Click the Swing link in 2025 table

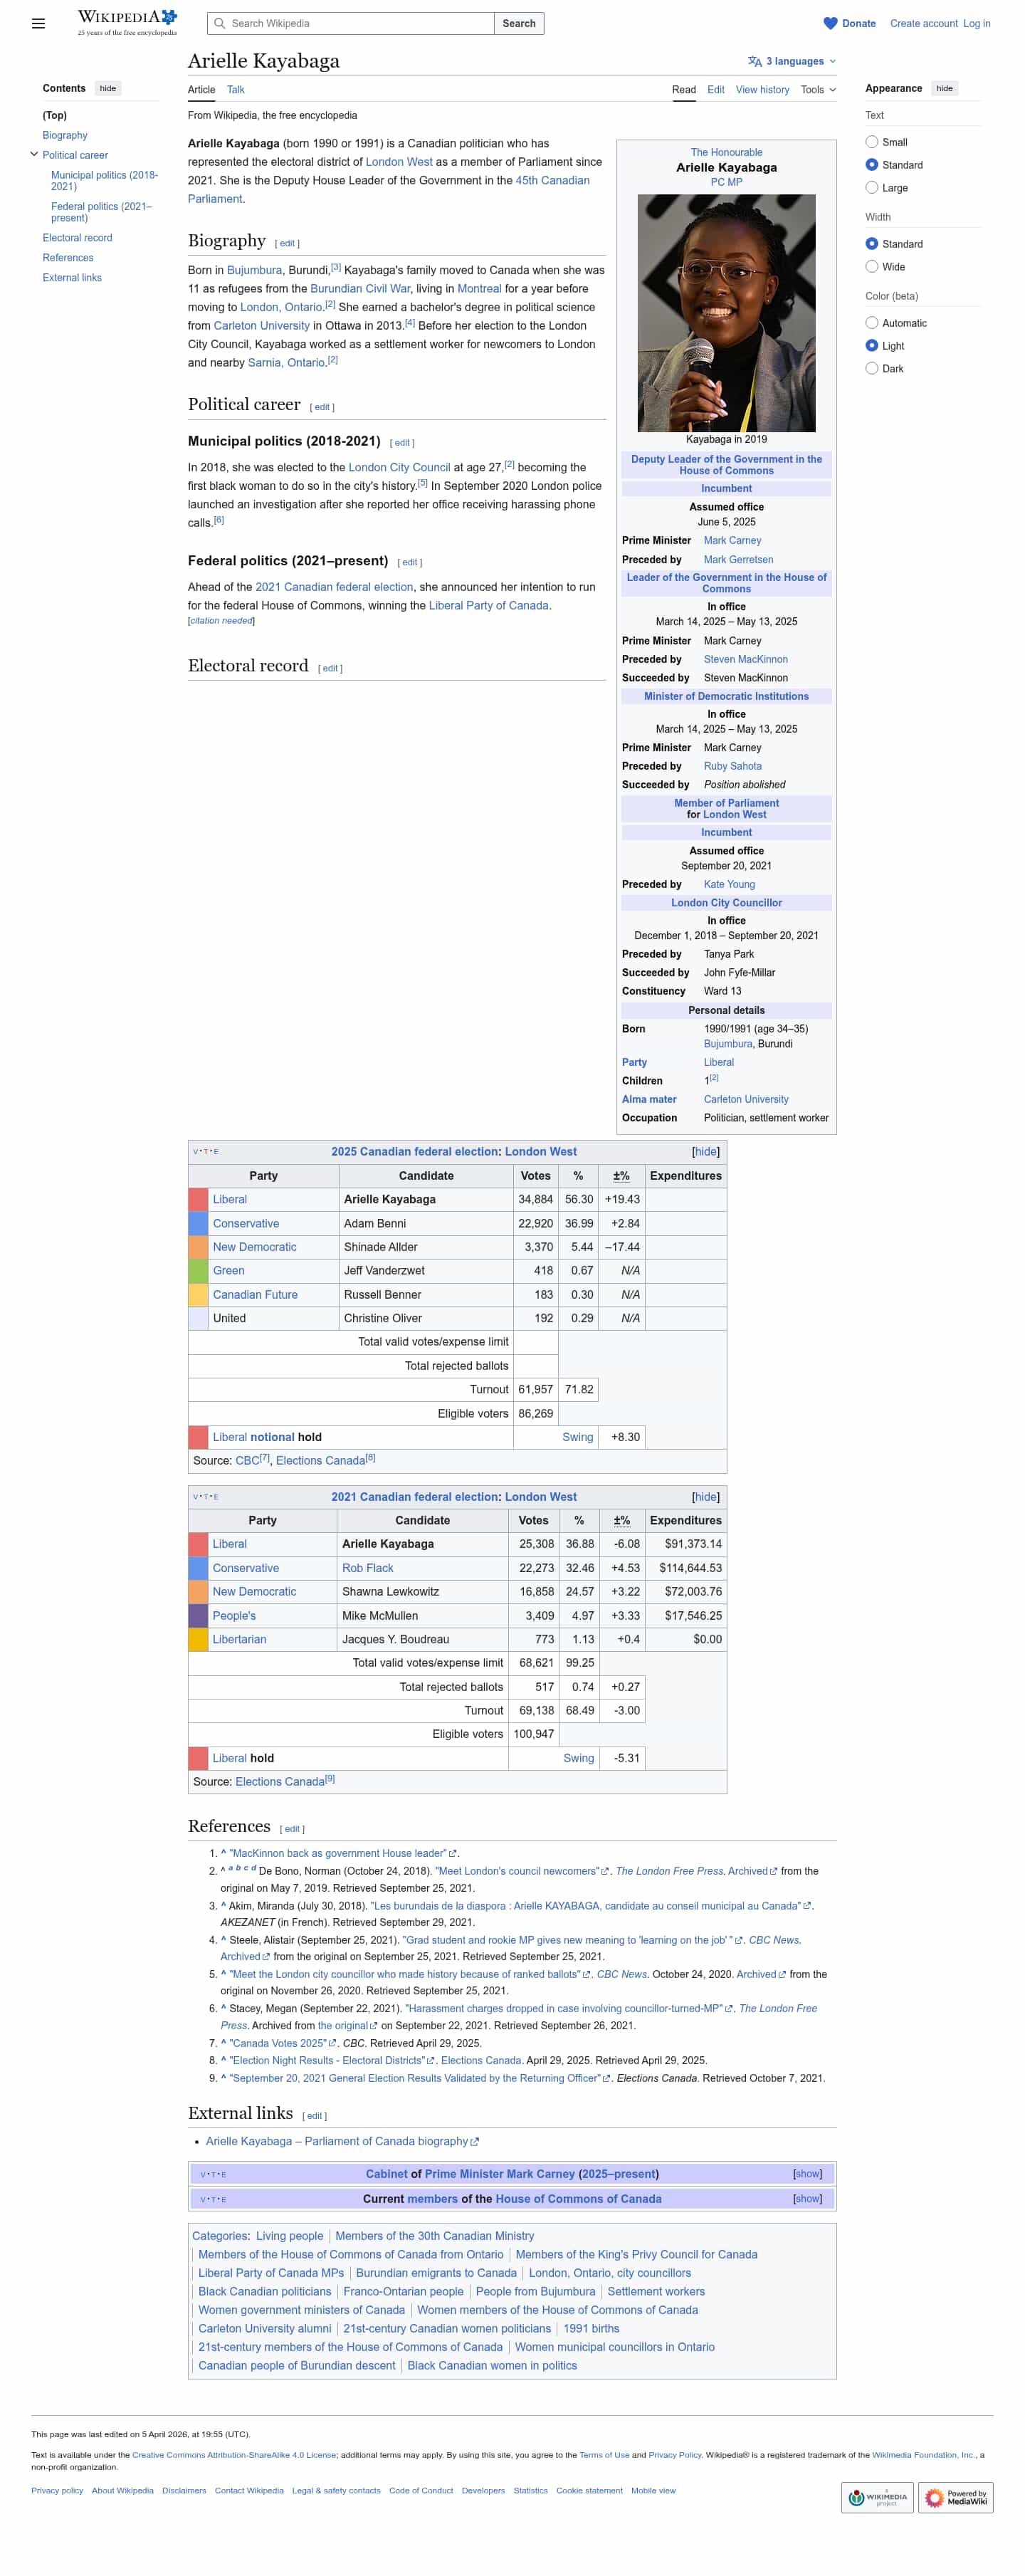[x=578, y=1437]
